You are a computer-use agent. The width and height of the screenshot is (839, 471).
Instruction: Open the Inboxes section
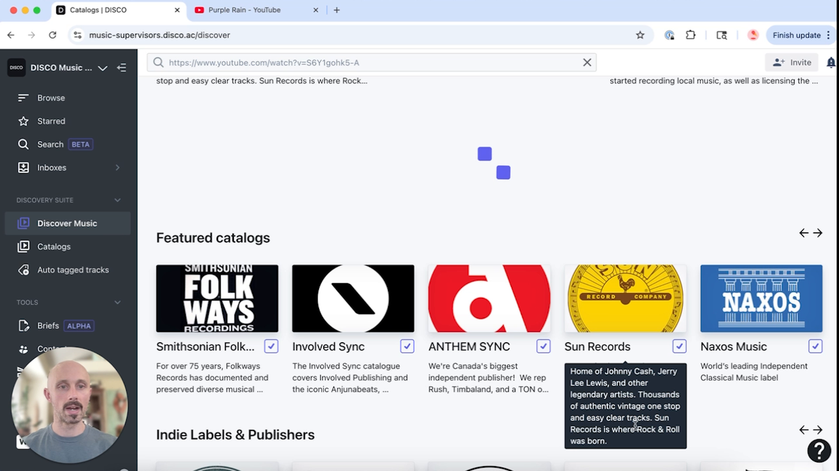point(51,167)
